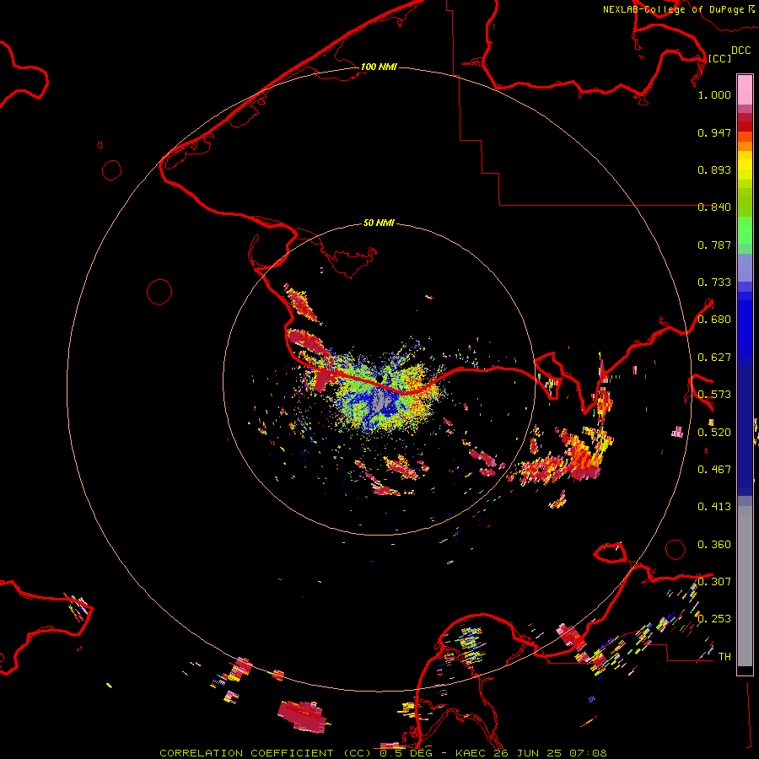The image size is (759, 759).
Task: Click the 0.467 legend value
Action: [714, 470]
